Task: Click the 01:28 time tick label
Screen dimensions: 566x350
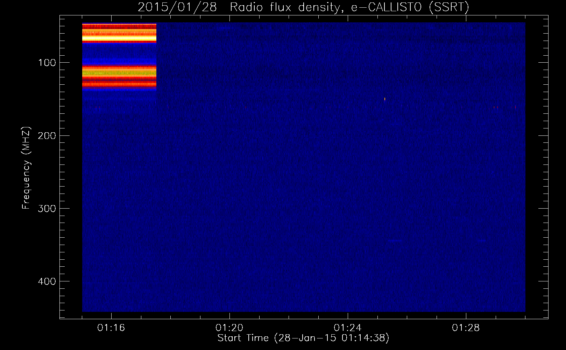Action: pos(466,328)
